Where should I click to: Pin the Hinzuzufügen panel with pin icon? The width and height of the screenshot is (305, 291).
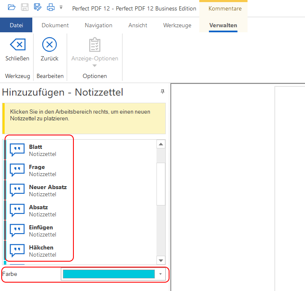click(x=162, y=91)
